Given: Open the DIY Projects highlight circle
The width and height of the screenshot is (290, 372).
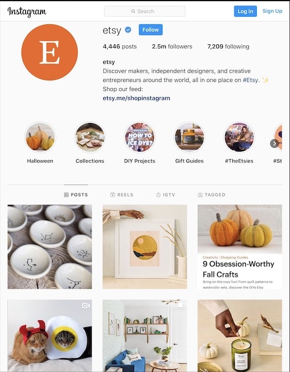Looking at the screenshot, I should [x=140, y=137].
